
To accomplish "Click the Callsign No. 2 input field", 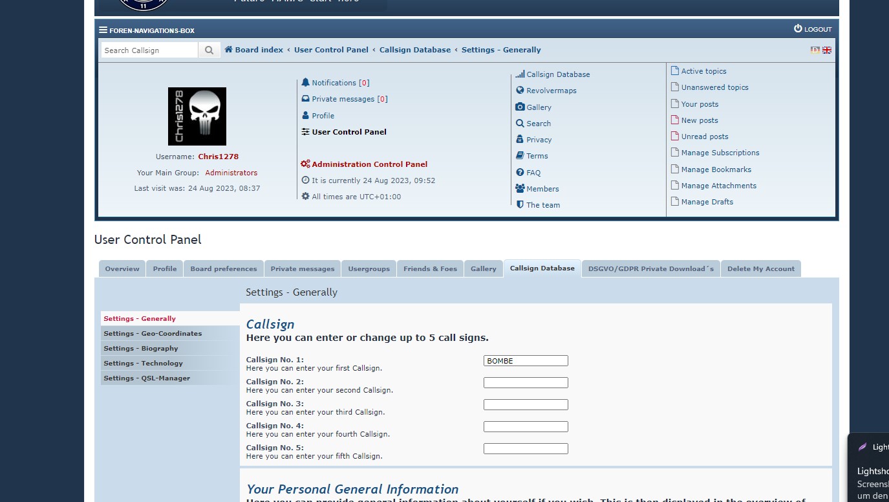I will [526, 383].
